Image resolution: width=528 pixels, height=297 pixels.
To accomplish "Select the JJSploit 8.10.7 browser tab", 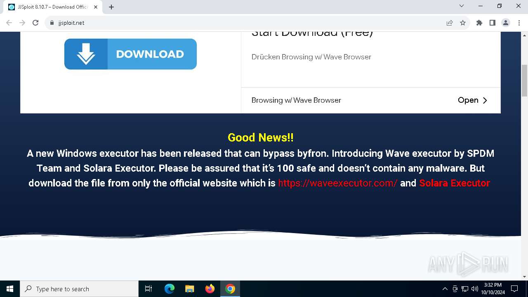I will 53,7.
